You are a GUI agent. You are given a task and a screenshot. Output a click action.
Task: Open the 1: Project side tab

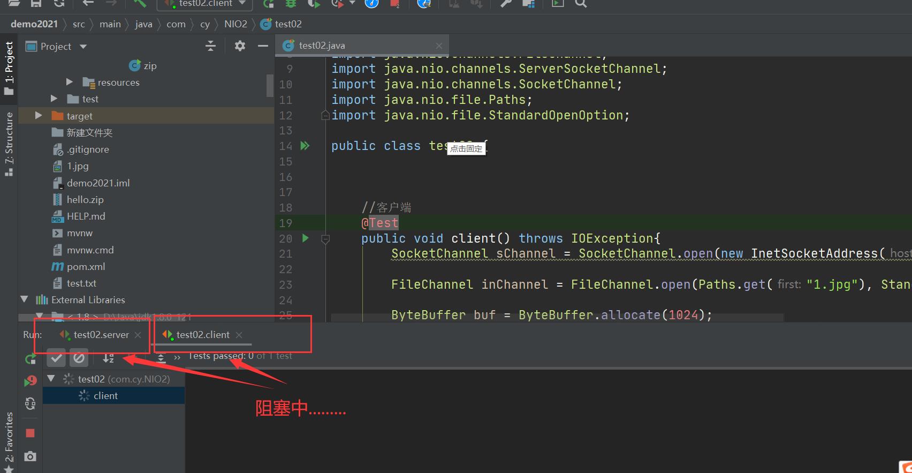(9, 68)
